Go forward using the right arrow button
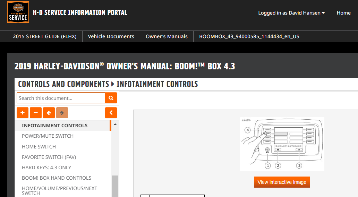The image size is (358, 197). tap(62, 113)
